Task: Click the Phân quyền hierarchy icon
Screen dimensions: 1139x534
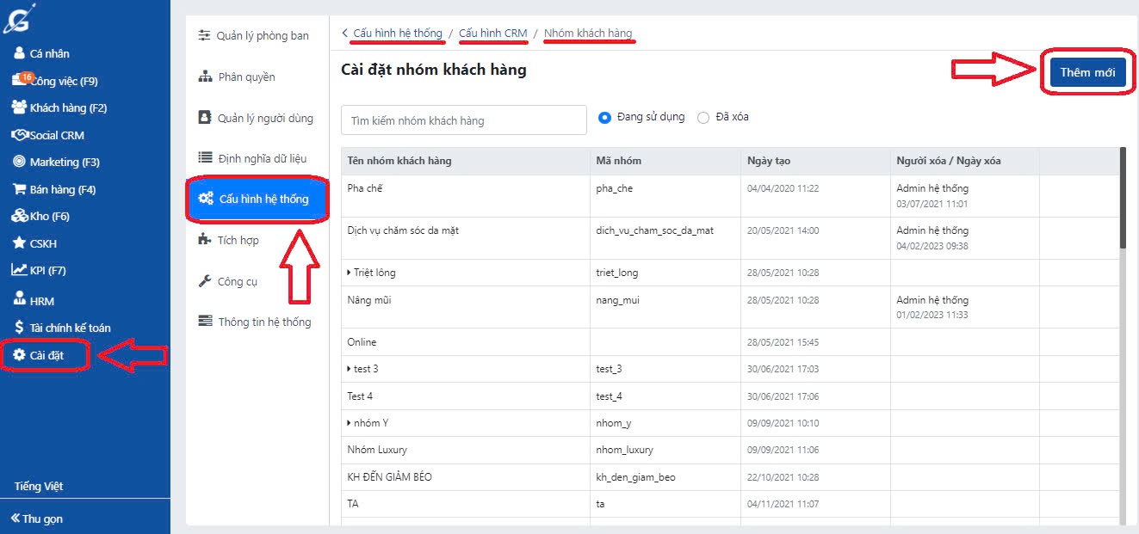Action: pyautogui.click(x=205, y=77)
